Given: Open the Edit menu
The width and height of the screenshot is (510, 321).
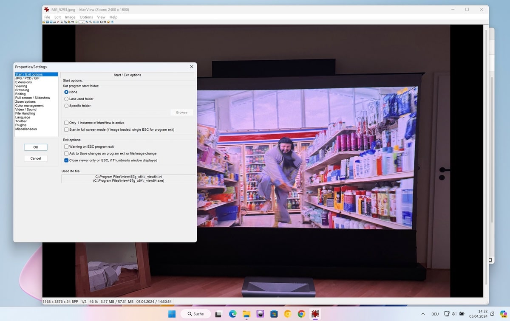Looking at the screenshot, I should click(x=57, y=17).
